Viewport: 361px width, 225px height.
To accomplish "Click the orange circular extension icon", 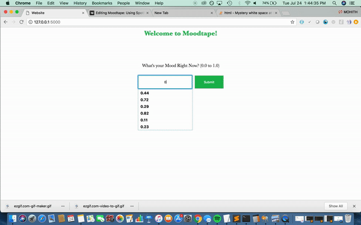I will (x=356, y=22).
